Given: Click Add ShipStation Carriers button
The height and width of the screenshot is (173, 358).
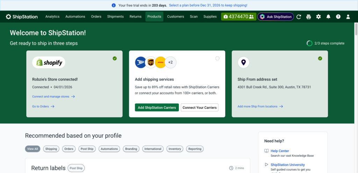Looking at the screenshot, I should click(x=157, y=108).
